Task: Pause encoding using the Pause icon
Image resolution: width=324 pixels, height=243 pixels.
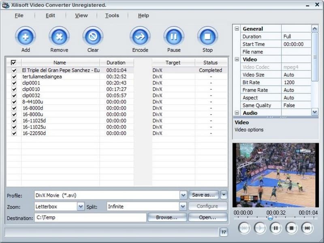Action: coord(174,36)
